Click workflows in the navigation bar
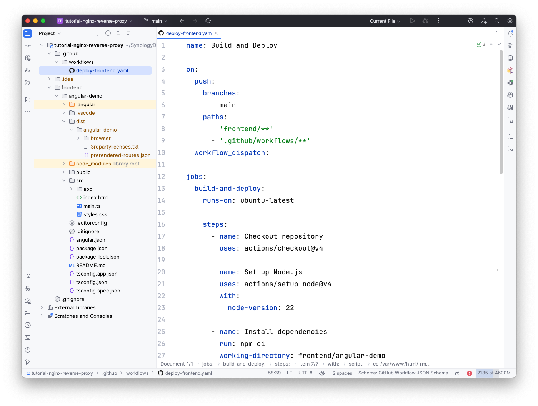The height and width of the screenshot is (406, 538). (137, 373)
